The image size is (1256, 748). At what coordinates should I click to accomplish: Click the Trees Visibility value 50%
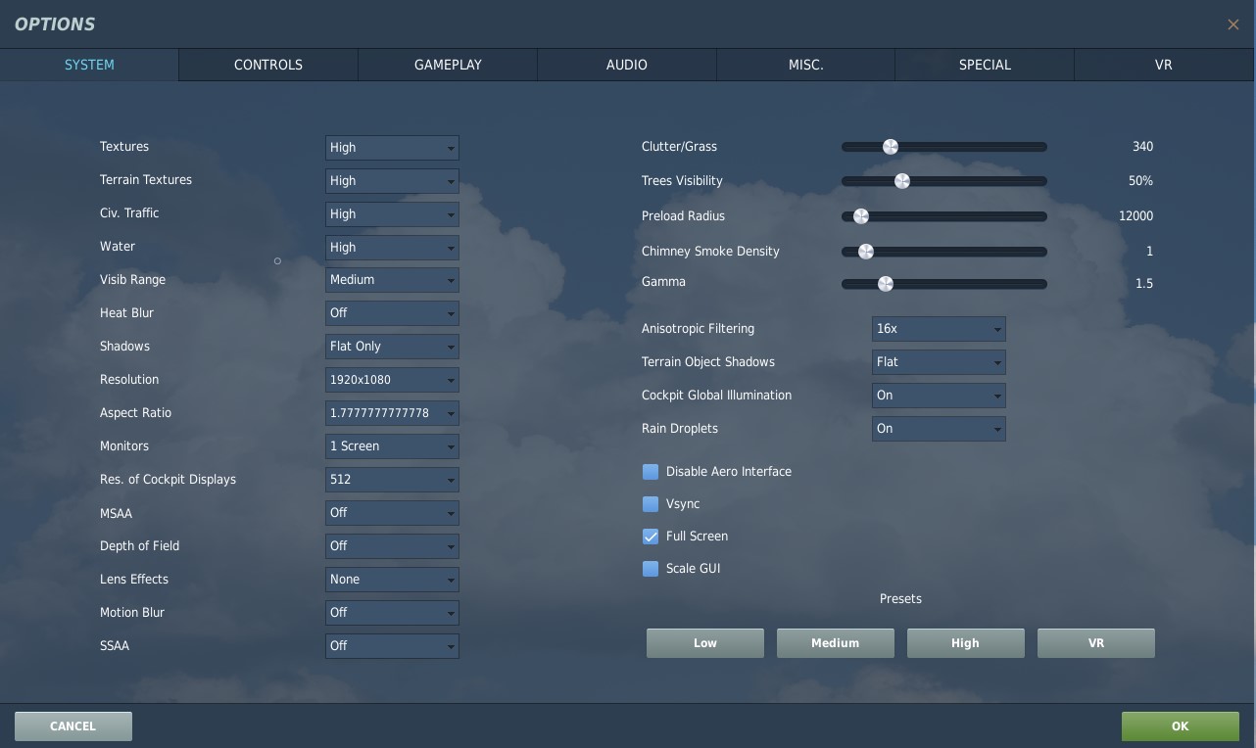[1140, 181]
